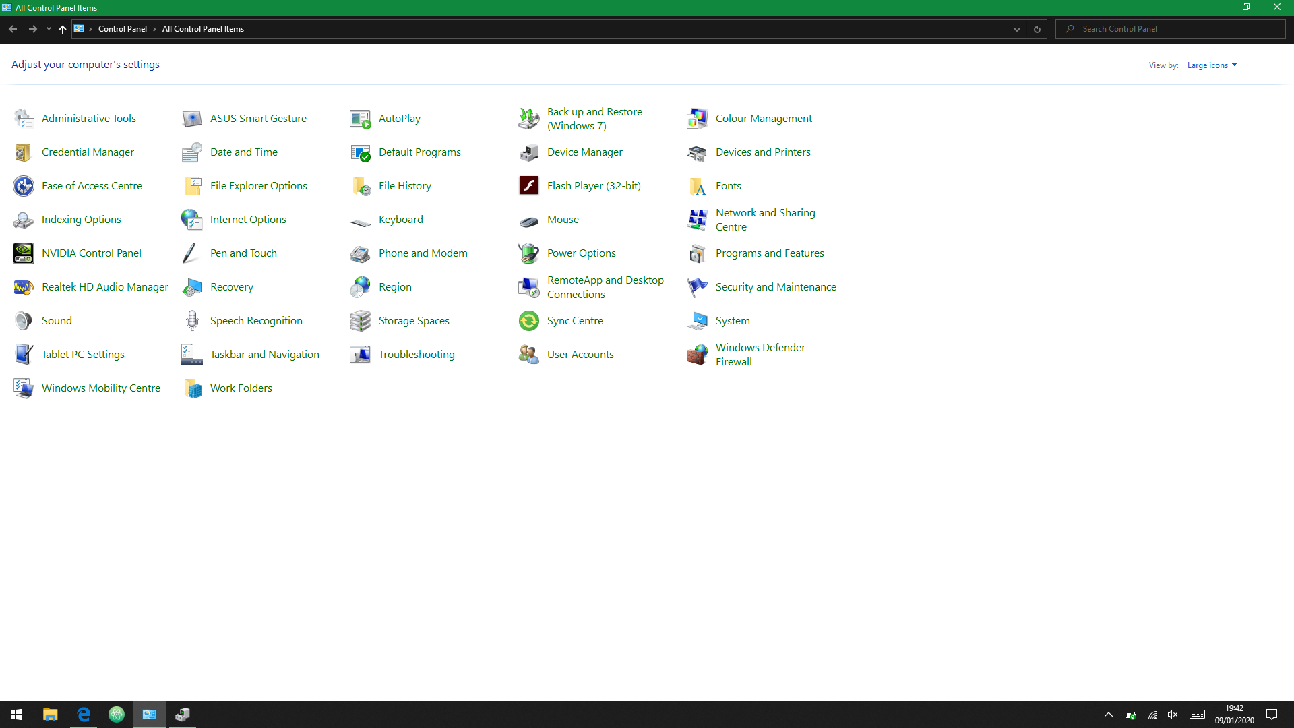The height and width of the screenshot is (728, 1294).
Task: Expand the address bar history dropdown
Action: 1017,29
